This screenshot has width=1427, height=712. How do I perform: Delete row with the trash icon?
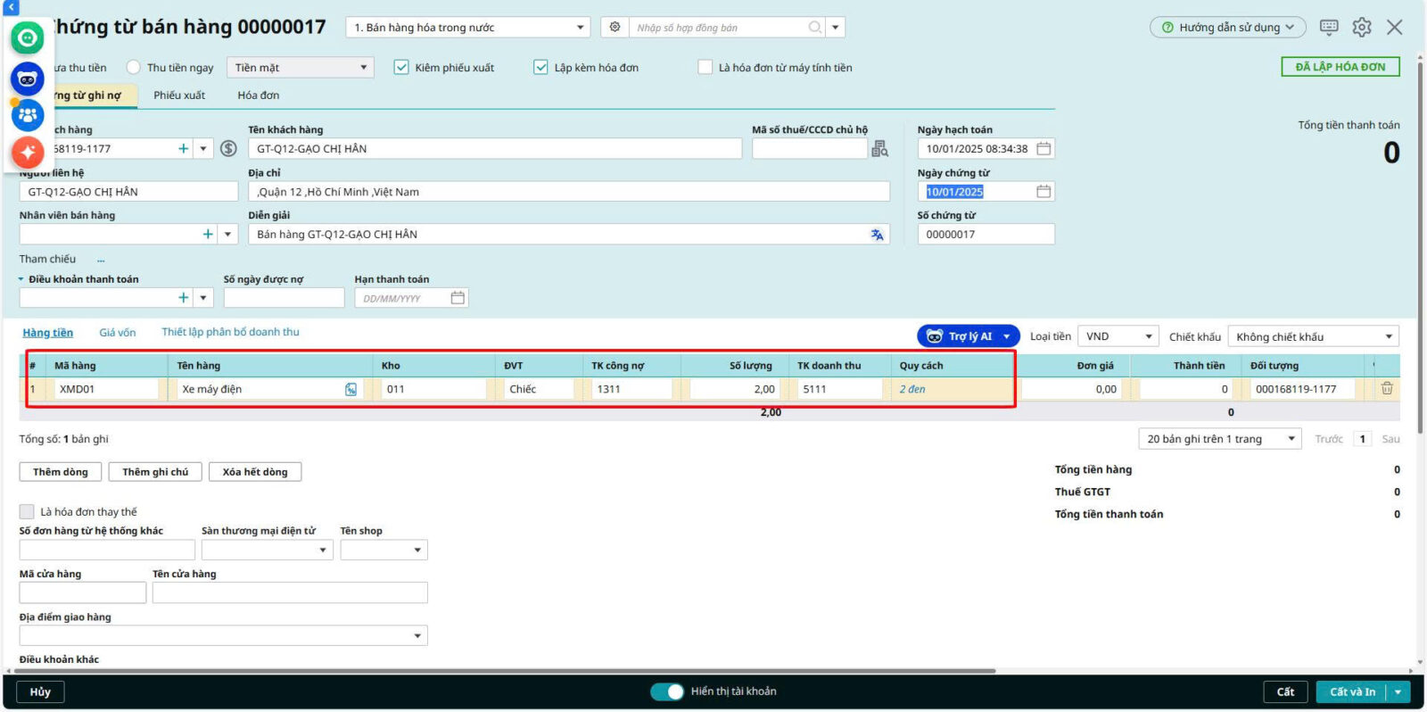1387,389
